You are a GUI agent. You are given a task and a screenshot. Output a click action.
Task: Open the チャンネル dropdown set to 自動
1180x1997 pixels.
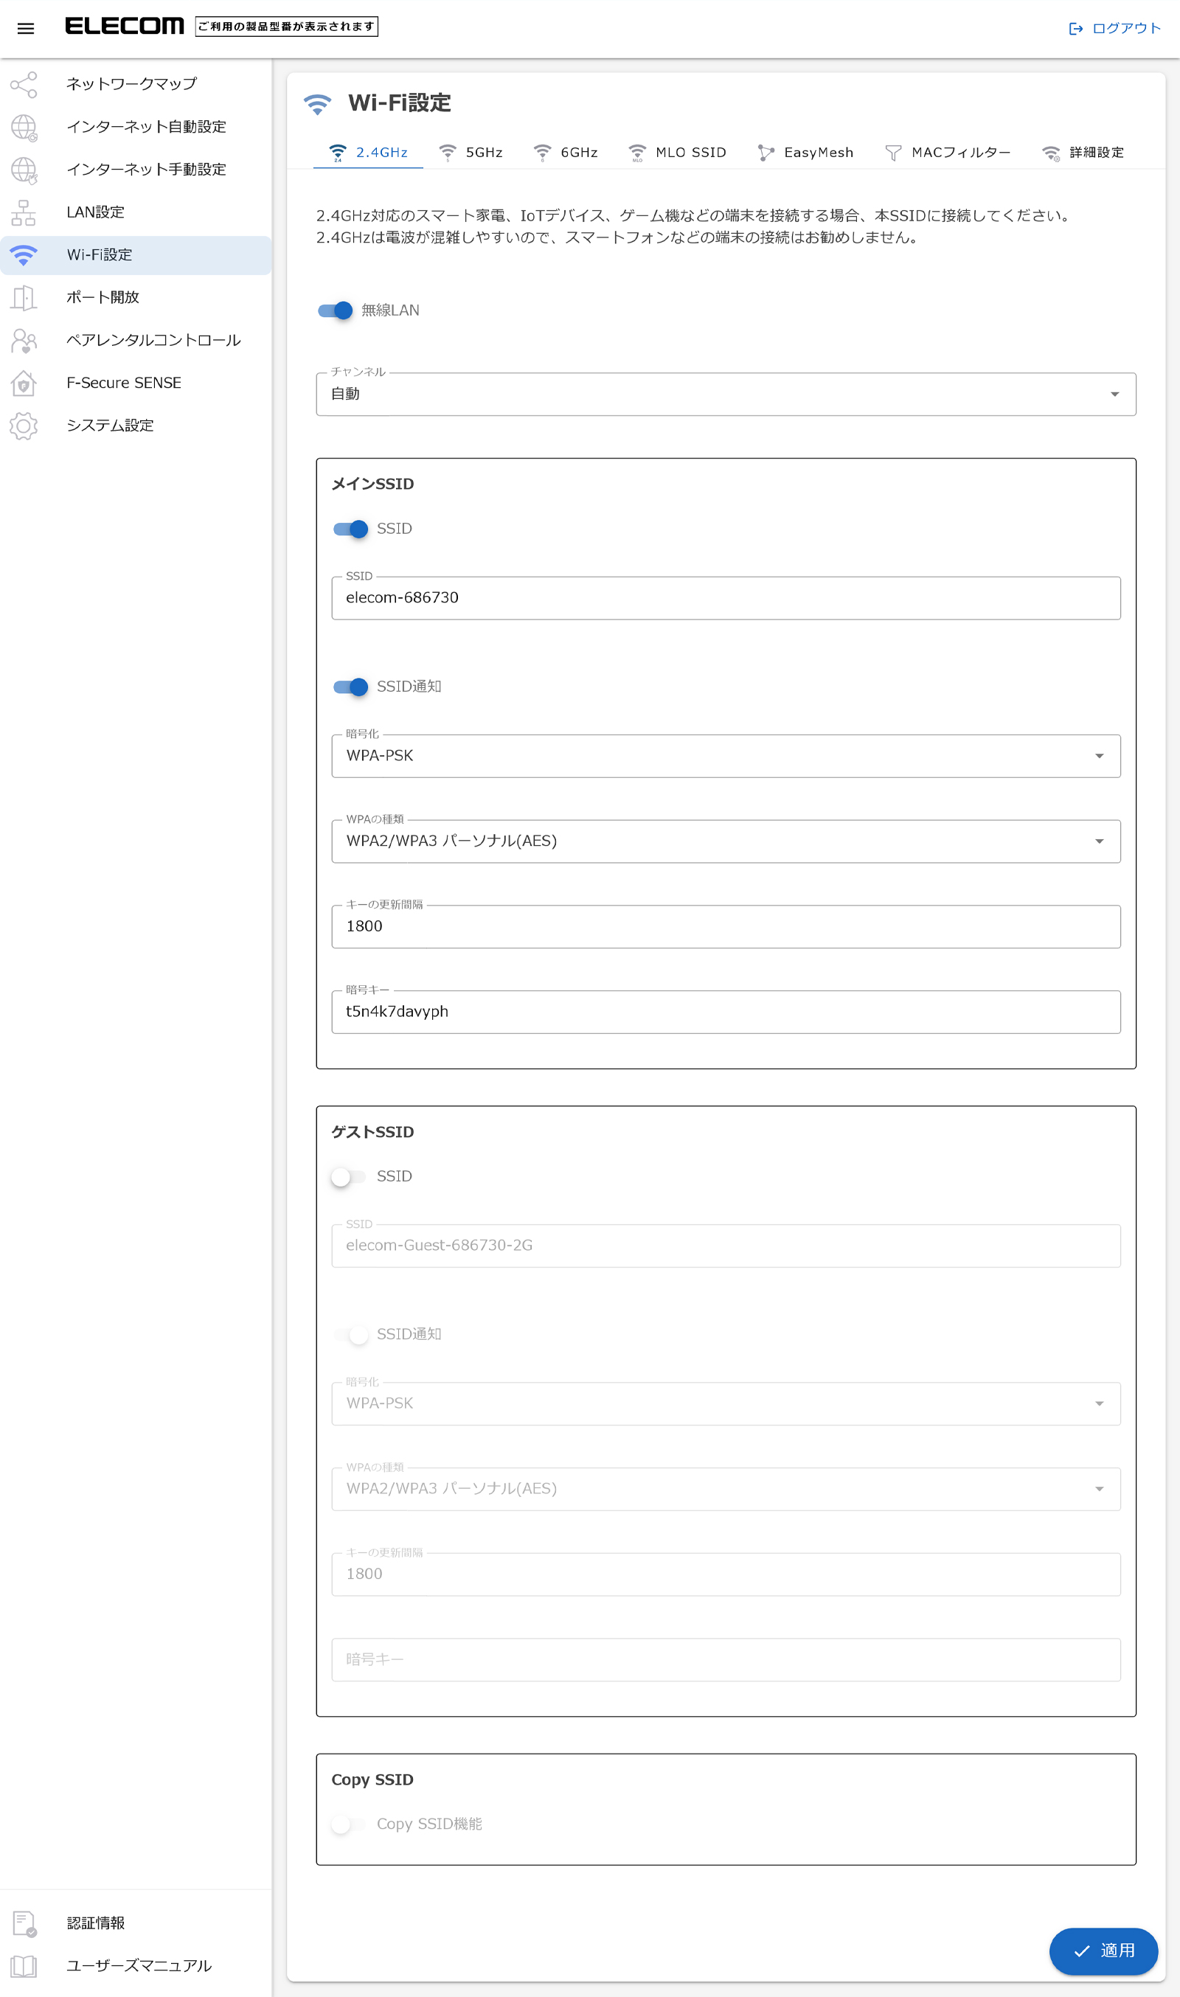(725, 395)
